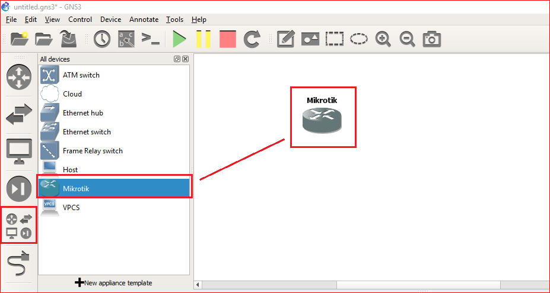Start all devices with the green play button
Viewport: 550px width, 293px height.
(180, 39)
